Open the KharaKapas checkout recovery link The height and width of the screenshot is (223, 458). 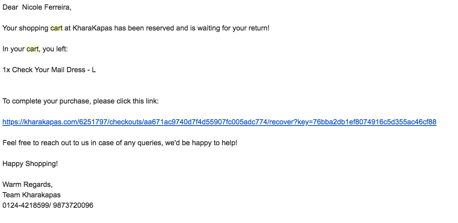coord(219,122)
